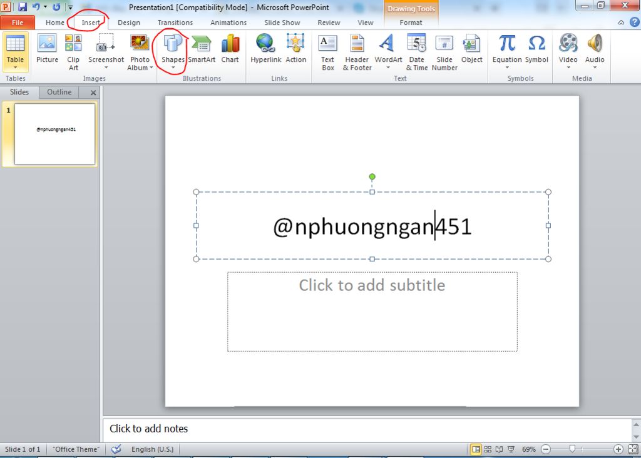Redo the last action

point(57,7)
